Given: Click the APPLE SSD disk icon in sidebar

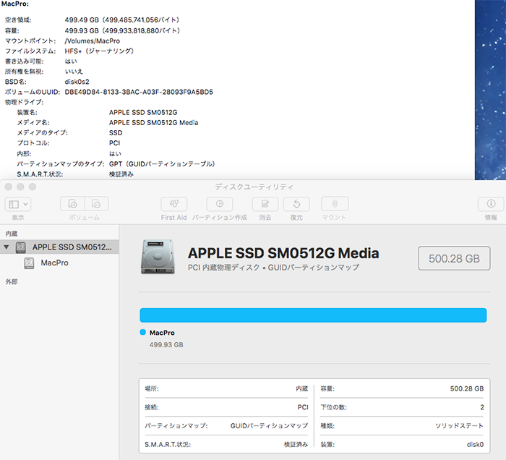Looking at the screenshot, I should click(x=21, y=247).
